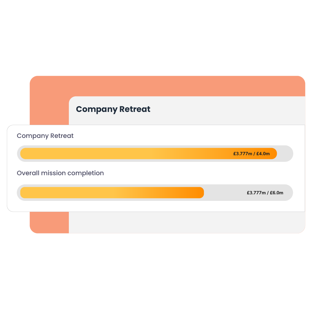Click the dark orange tip of Company Retreat bar

273,153
